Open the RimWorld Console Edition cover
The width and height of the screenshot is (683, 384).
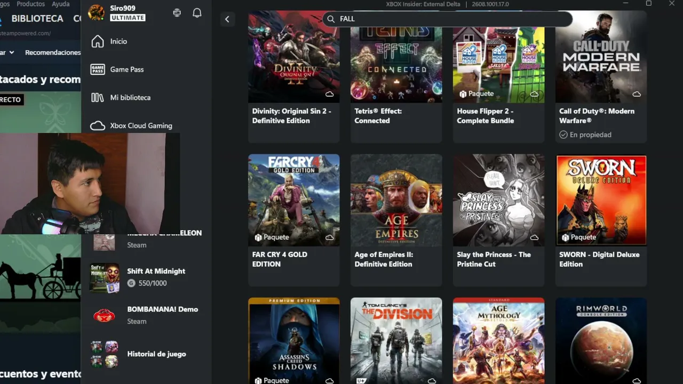(601, 341)
